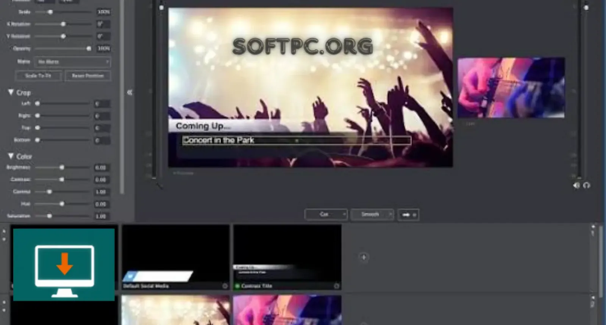Click the Concert in the Park title text box
Screen dimensions: 606x325
(297, 140)
